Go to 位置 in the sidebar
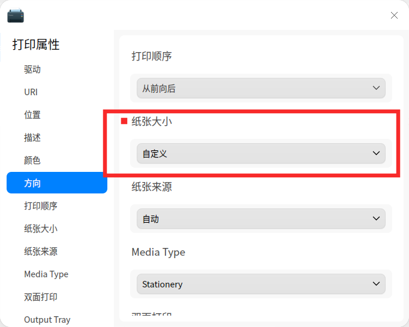Screen dimensions: 409x327 [x=57, y=114]
